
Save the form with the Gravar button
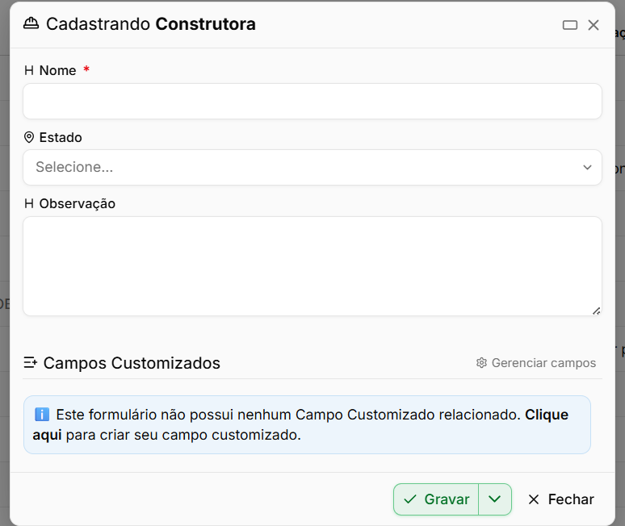click(436, 499)
